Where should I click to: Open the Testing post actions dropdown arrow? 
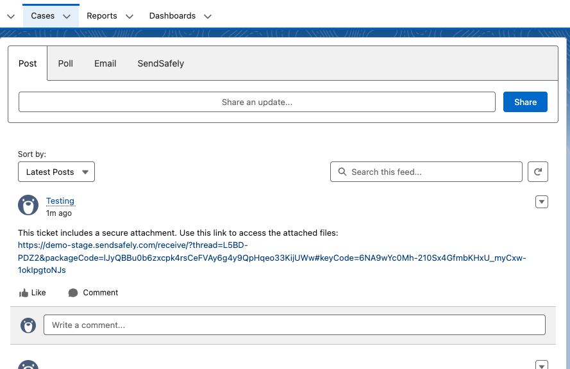pos(542,202)
